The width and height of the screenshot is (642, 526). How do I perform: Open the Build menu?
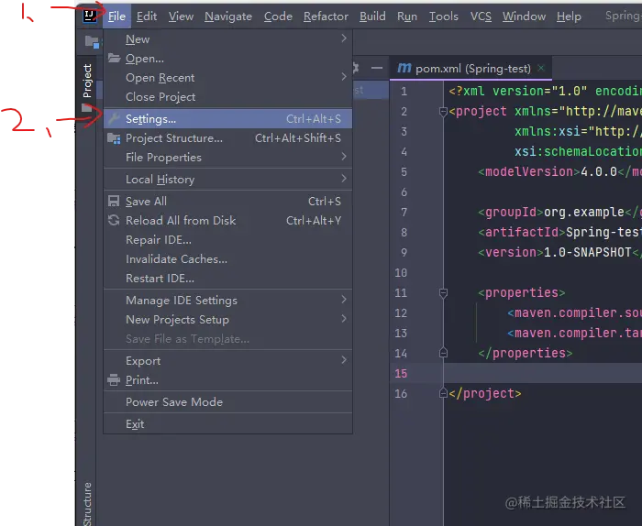click(372, 16)
